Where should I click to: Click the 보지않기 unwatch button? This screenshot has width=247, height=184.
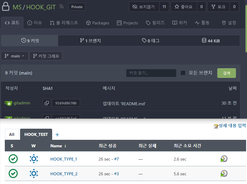pyautogui.click(x=144, y=7)
